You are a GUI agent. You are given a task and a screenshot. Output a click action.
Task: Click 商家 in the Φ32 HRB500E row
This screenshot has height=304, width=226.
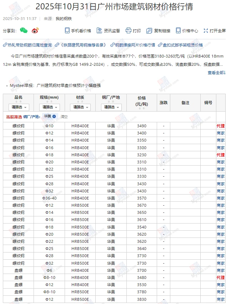(x=221, y=263)
